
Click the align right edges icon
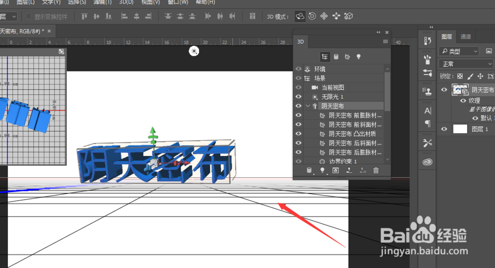(x=148, y=16)
